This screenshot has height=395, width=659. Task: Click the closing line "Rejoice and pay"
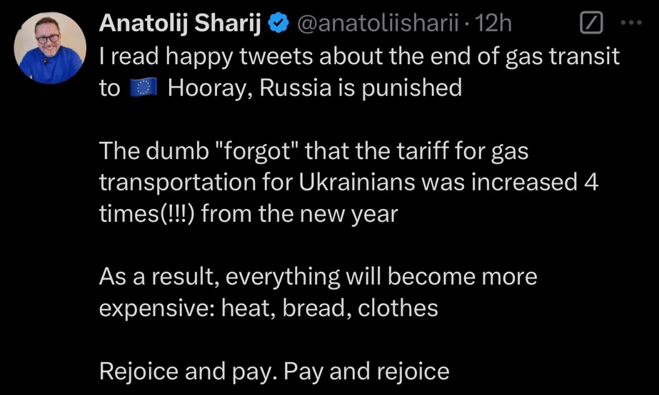point(273,371)
